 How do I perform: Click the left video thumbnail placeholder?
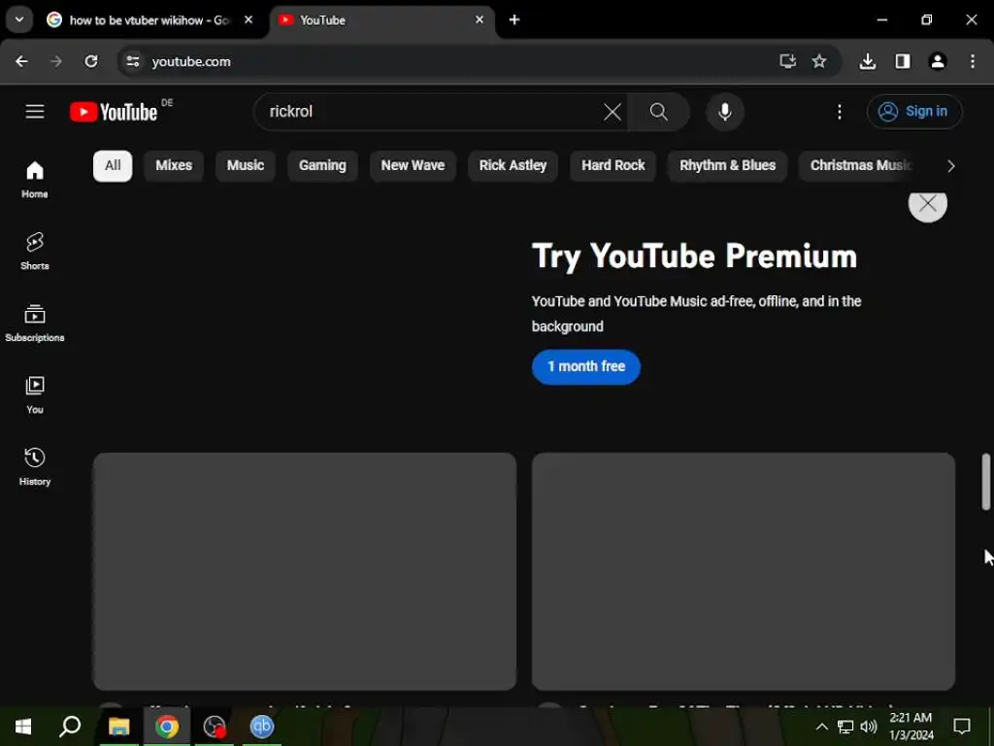(x=304, y=571)
